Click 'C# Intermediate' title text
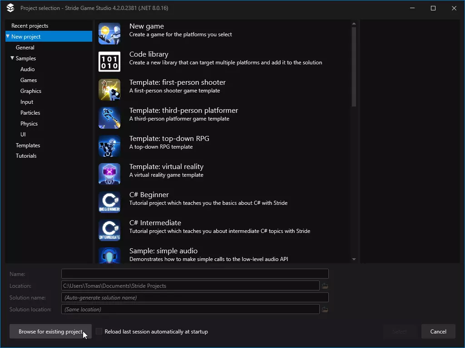 (x=155, y=223)
